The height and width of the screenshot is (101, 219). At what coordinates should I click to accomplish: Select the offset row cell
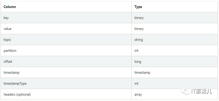(x=66, y=61)
